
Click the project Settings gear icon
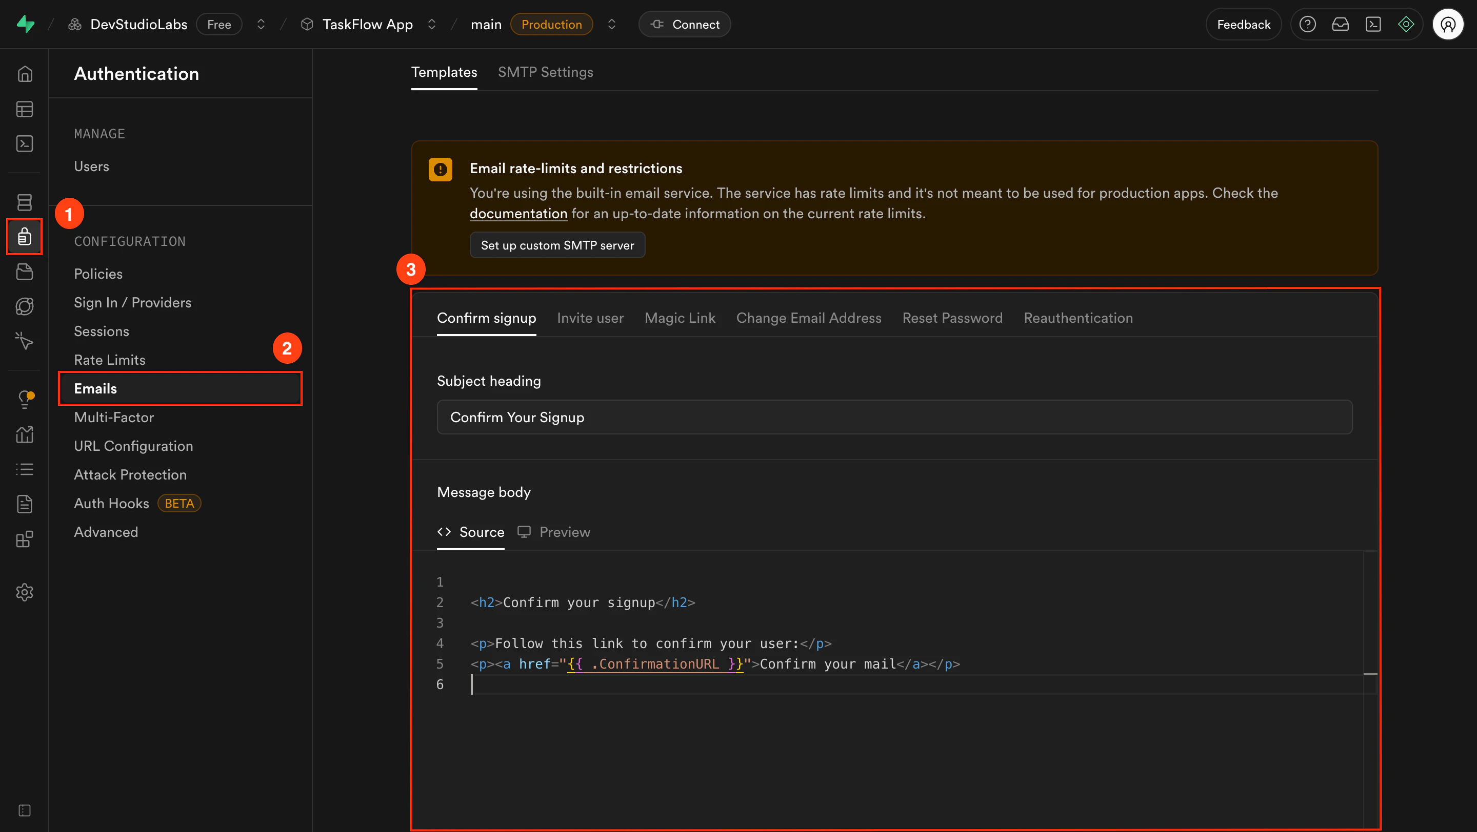point(25,592)
